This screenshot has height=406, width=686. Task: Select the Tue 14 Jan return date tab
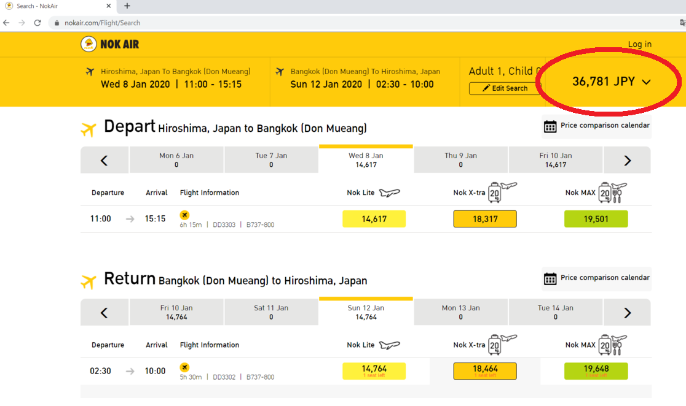pyautogui.click(x=556, y=312)
